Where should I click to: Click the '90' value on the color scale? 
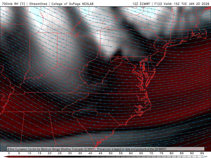tap(192, 153)
